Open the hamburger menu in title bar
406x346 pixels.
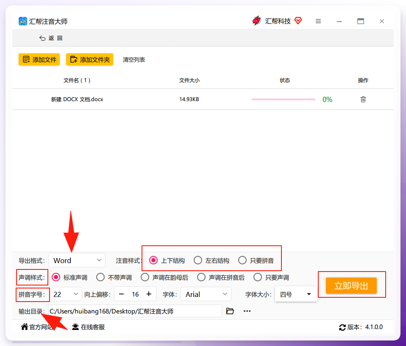[318, 21]
